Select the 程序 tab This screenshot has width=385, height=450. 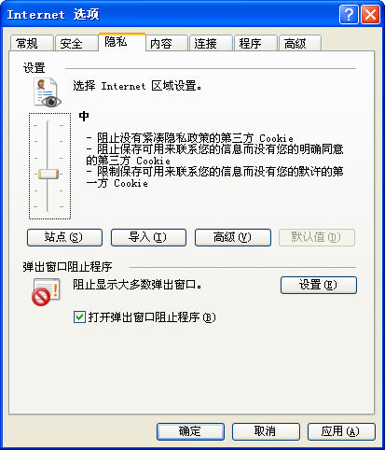click(255, 43)
